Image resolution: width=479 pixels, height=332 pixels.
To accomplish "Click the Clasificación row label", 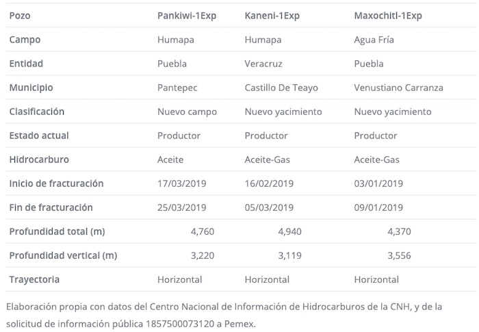I will coord(37,112).
